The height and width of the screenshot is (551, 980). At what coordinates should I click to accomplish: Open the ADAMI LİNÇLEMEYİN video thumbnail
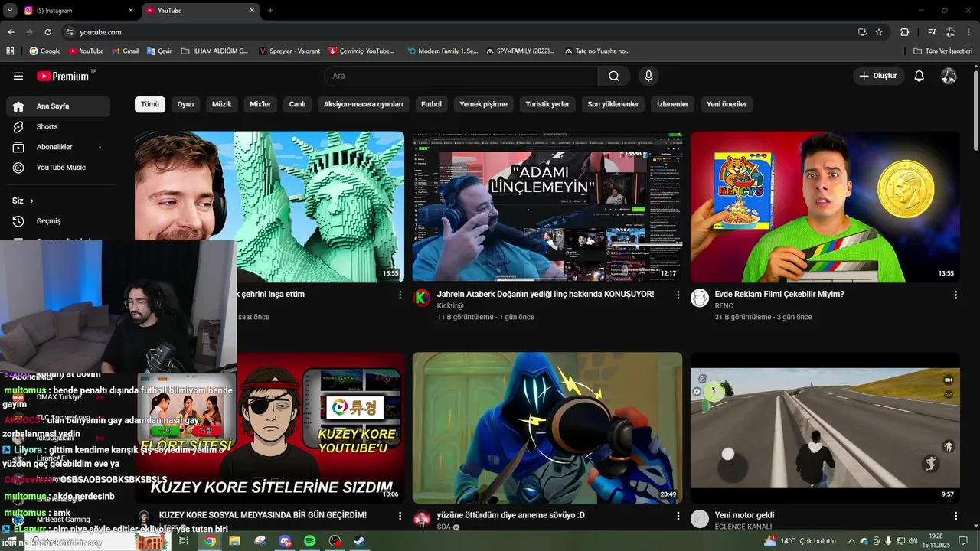point(547,207)
